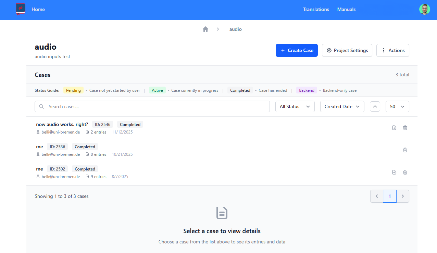Image resolution: width=437 pixels, height=253 pixels.
Task: Click the '3 total' count label
Action: coord(402,75)
